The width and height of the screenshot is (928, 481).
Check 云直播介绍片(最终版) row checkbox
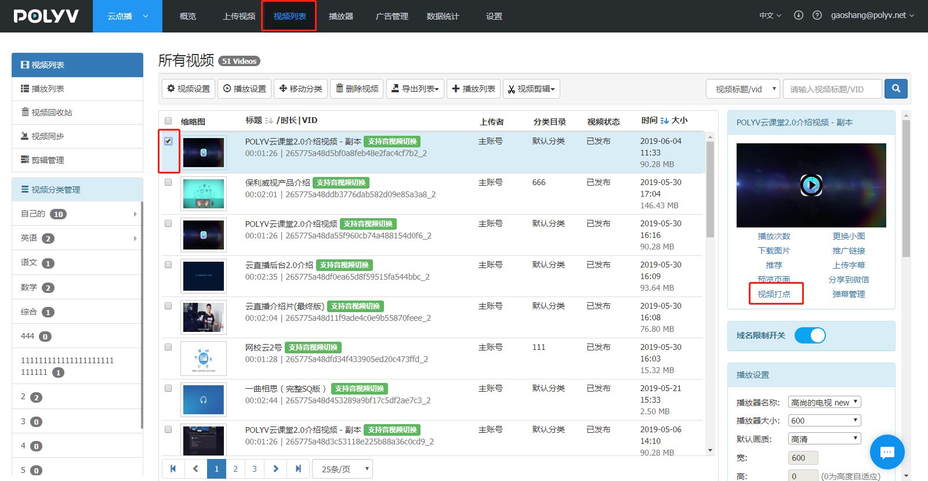tap(168, 306)
